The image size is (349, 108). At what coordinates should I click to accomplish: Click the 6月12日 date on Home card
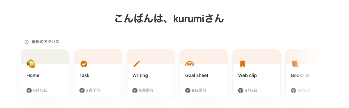[x=40, y=91]
